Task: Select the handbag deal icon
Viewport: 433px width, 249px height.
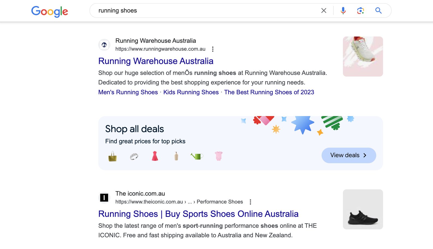Action: (x=113, y=156)
